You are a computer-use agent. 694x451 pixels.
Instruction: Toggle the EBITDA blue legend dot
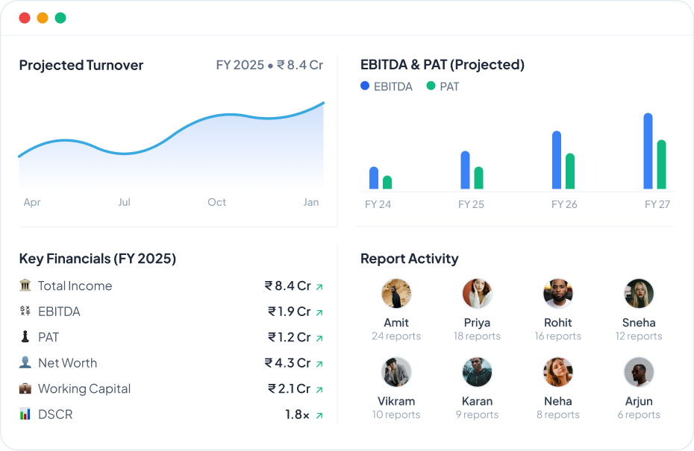point(365,86)
